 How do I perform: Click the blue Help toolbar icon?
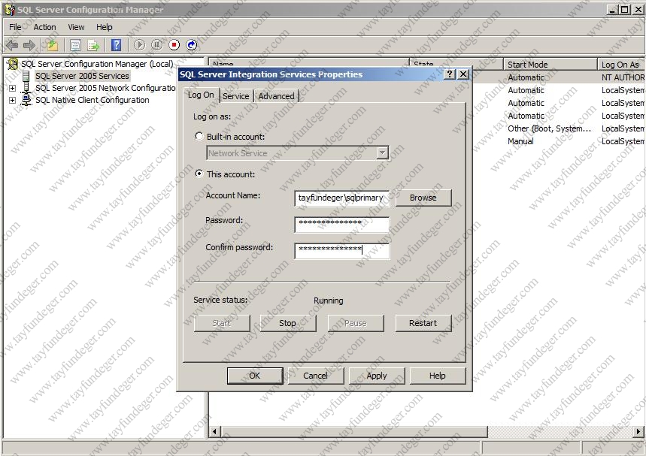coord(117,45)
